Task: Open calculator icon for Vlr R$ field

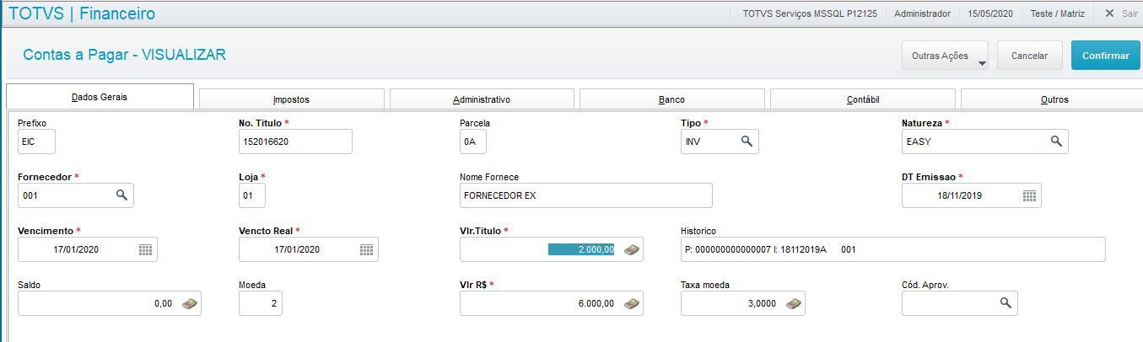Action: (x=630, y=303)
